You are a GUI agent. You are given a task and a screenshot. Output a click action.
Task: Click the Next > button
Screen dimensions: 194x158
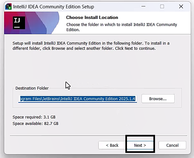click(x=140, y=145)
